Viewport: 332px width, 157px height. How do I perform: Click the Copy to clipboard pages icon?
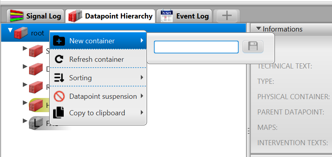[x=59, y=113]
